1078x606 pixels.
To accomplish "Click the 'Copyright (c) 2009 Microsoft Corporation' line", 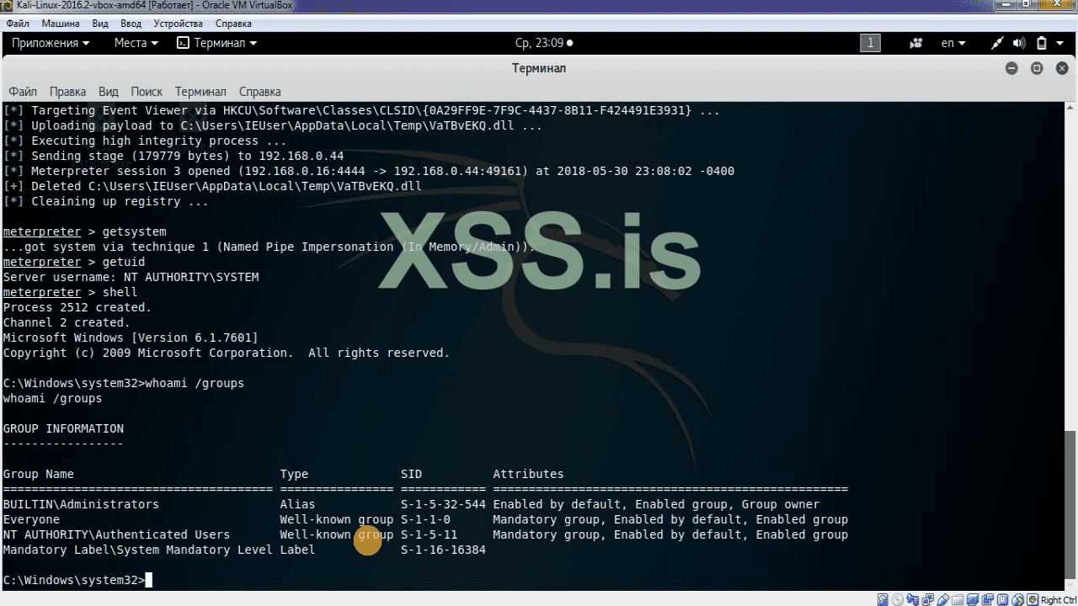I will (227, 353).
